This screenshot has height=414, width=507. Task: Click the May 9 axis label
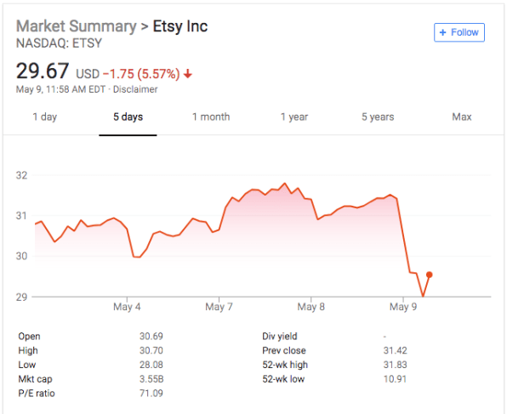pos(403,306)
